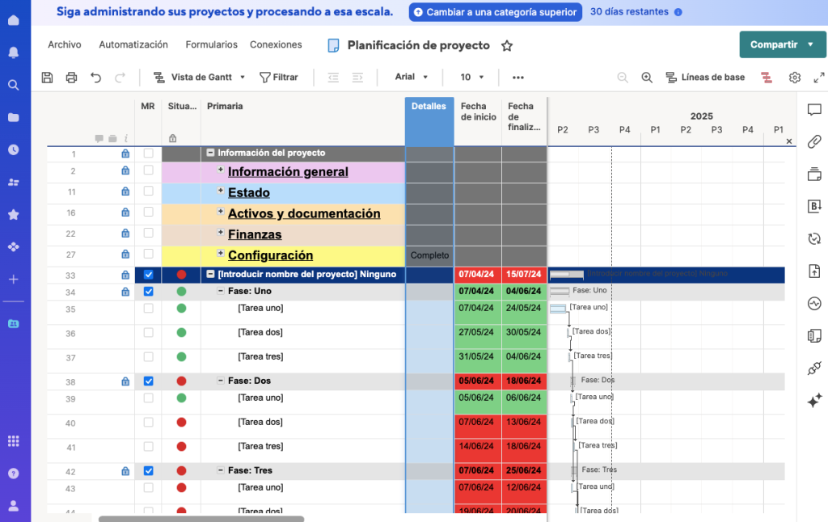The height and width of the screenshot is (522, 828).
Task: Open the AI assistant sparkle icon
Action: click(814, 401)
